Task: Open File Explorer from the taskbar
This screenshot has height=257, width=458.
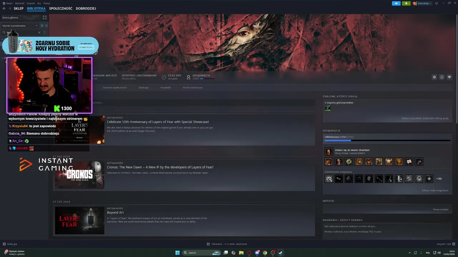Action: (241, 253)
